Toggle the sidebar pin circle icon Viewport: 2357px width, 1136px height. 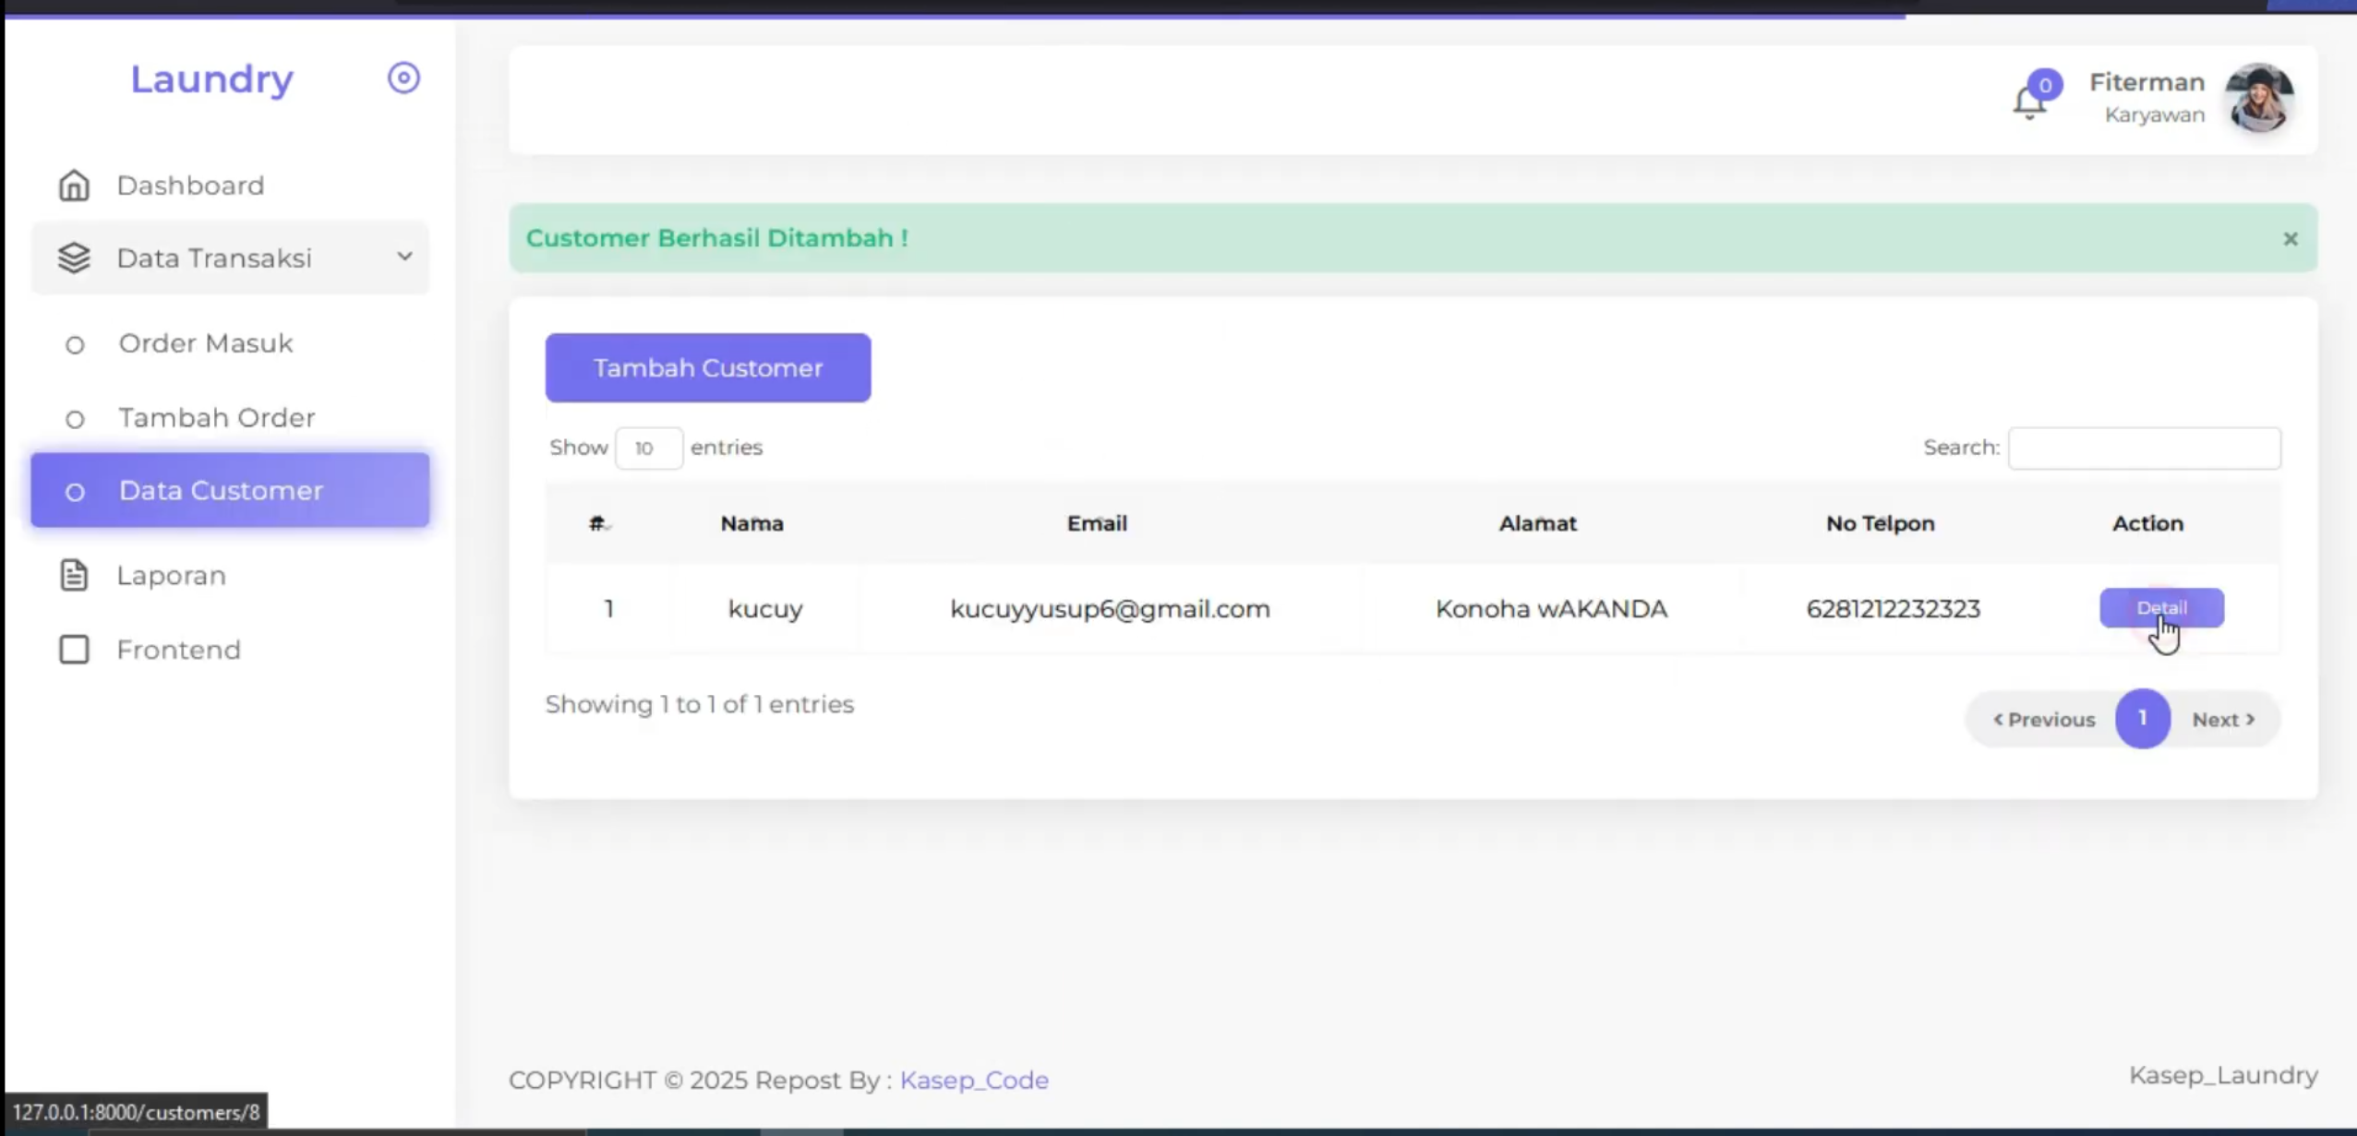pos(403,78)
